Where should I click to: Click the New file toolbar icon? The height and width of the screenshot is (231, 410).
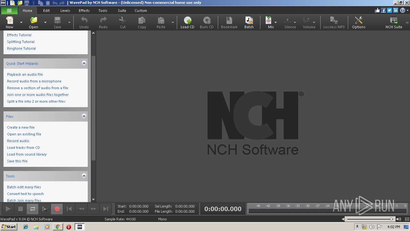click(x=10, y=22)
